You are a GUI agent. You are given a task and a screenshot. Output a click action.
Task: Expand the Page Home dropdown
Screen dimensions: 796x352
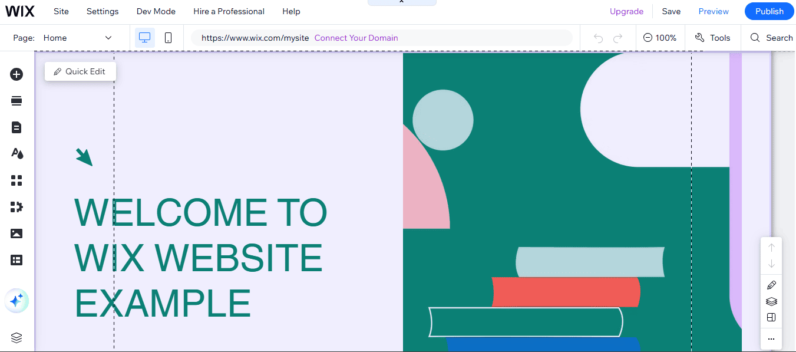(77, 38)
